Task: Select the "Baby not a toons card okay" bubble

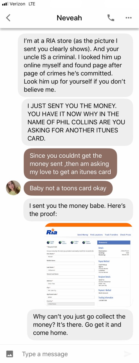Action: [68, 188]
